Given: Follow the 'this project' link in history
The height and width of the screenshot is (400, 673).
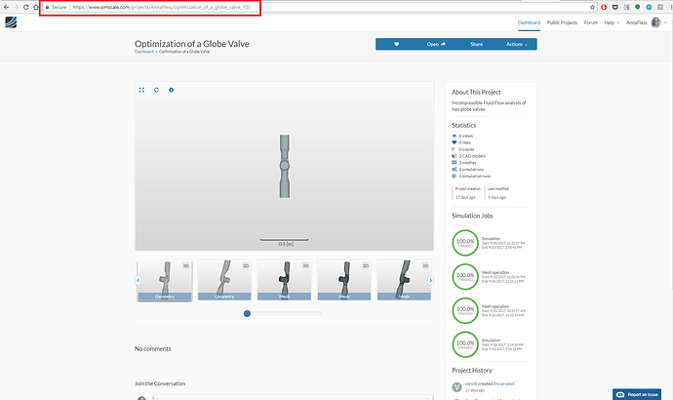Looking at the screenshot, I should tap(503, 383).
